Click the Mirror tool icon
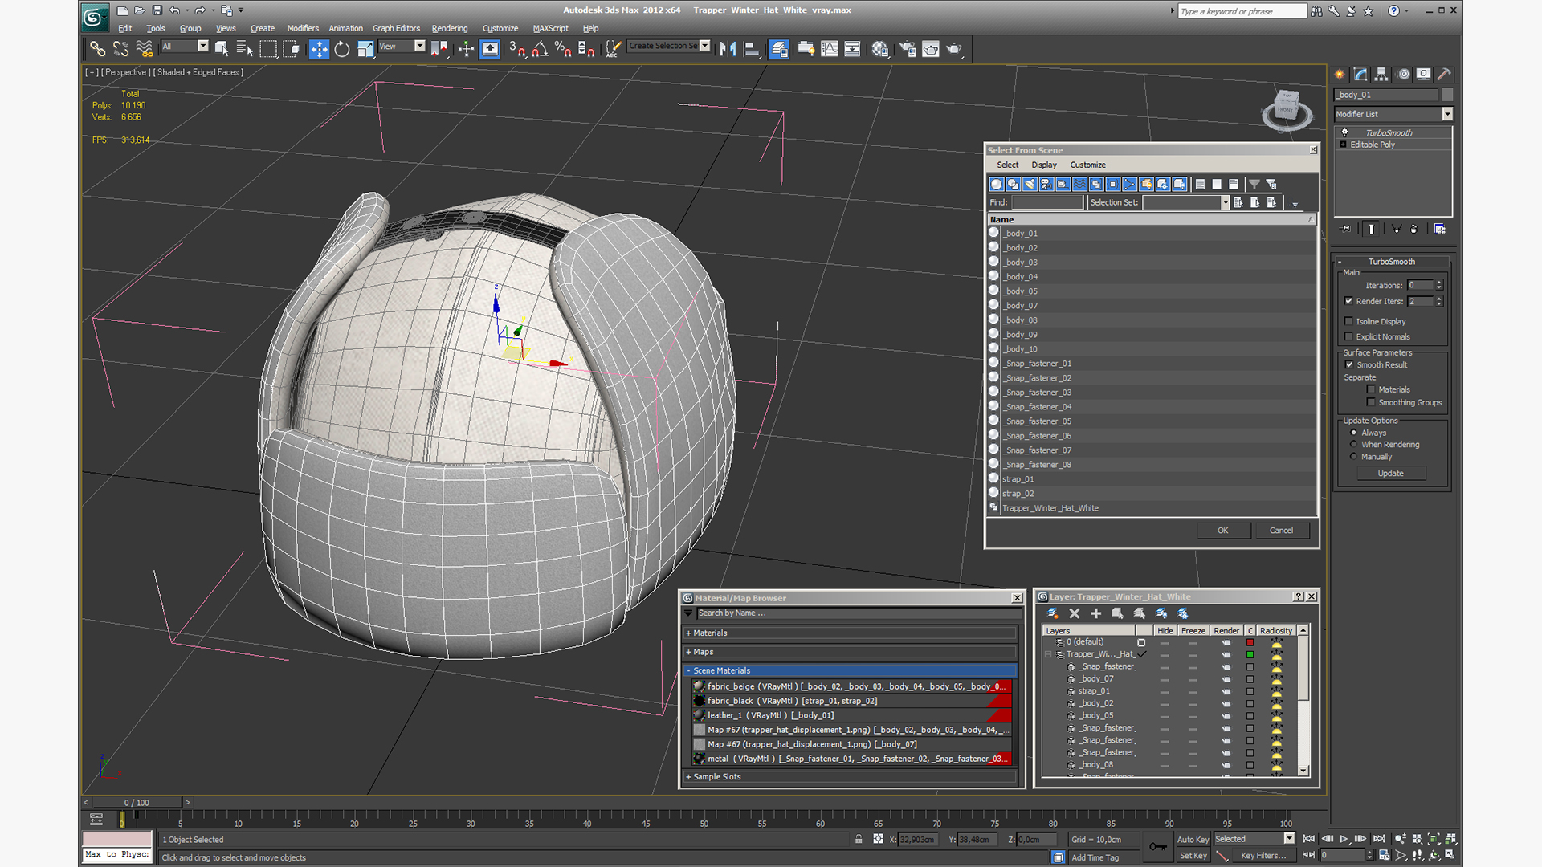The height and width of the screenshot is (867, 1542). (x=728, y=49)
